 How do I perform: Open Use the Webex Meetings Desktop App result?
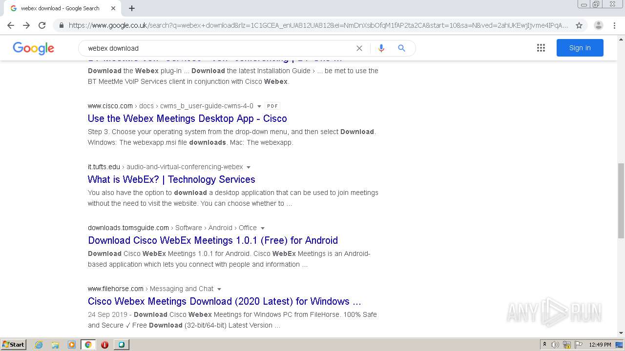point(187,118)
